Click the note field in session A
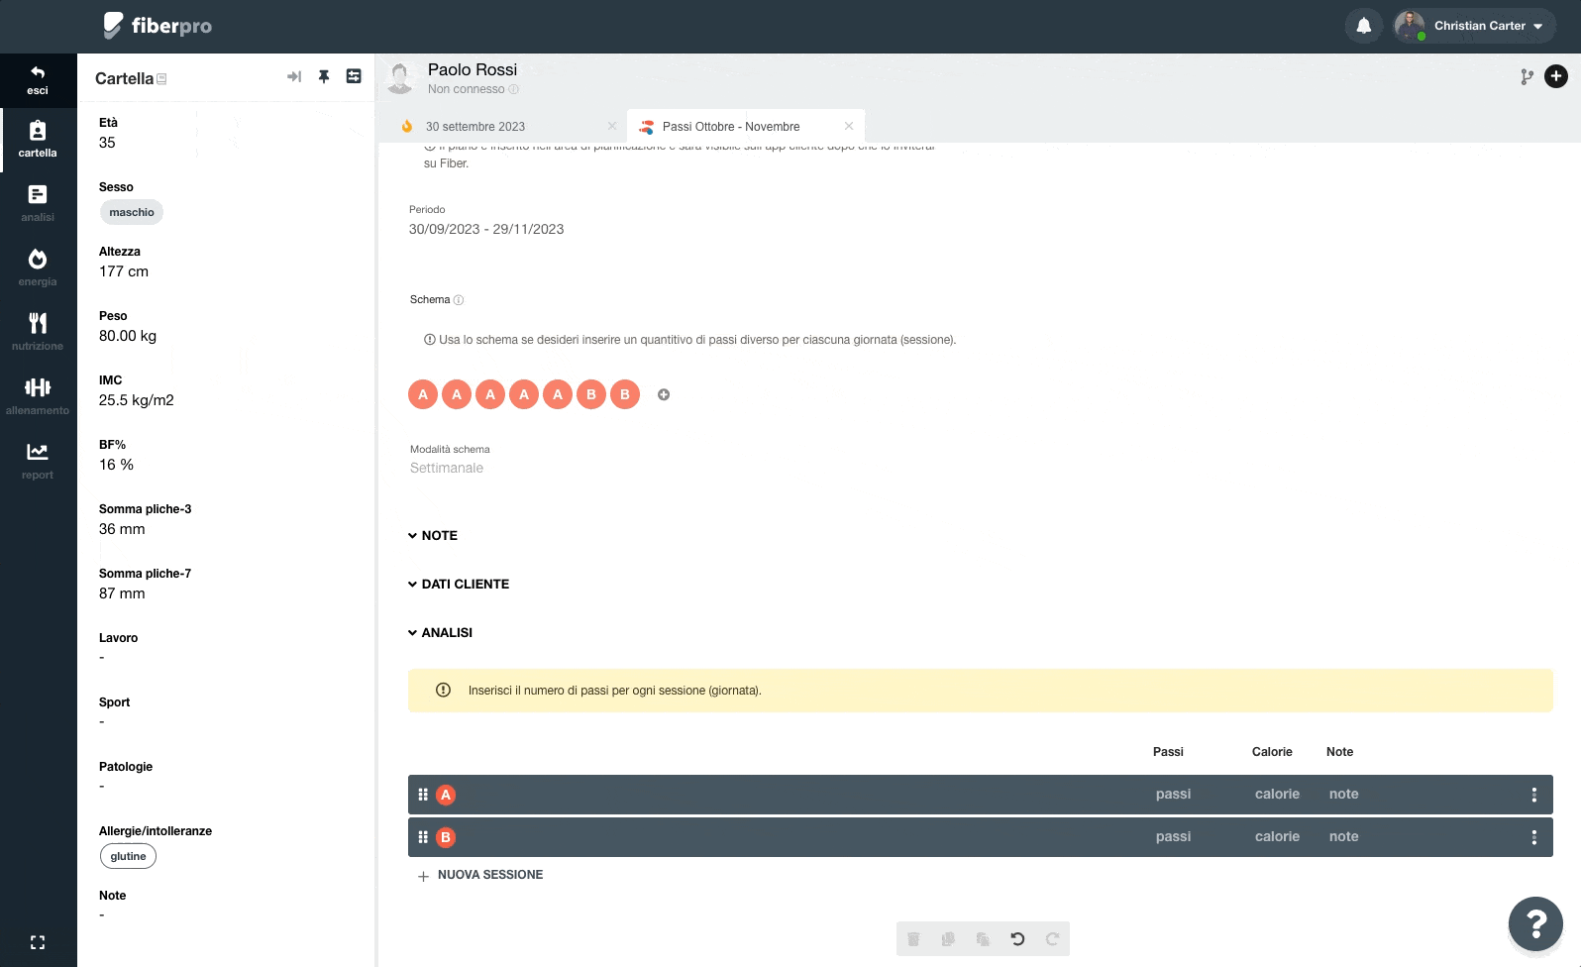Viewport: 1581px width, 967px height. click(x=1344, y=794)
